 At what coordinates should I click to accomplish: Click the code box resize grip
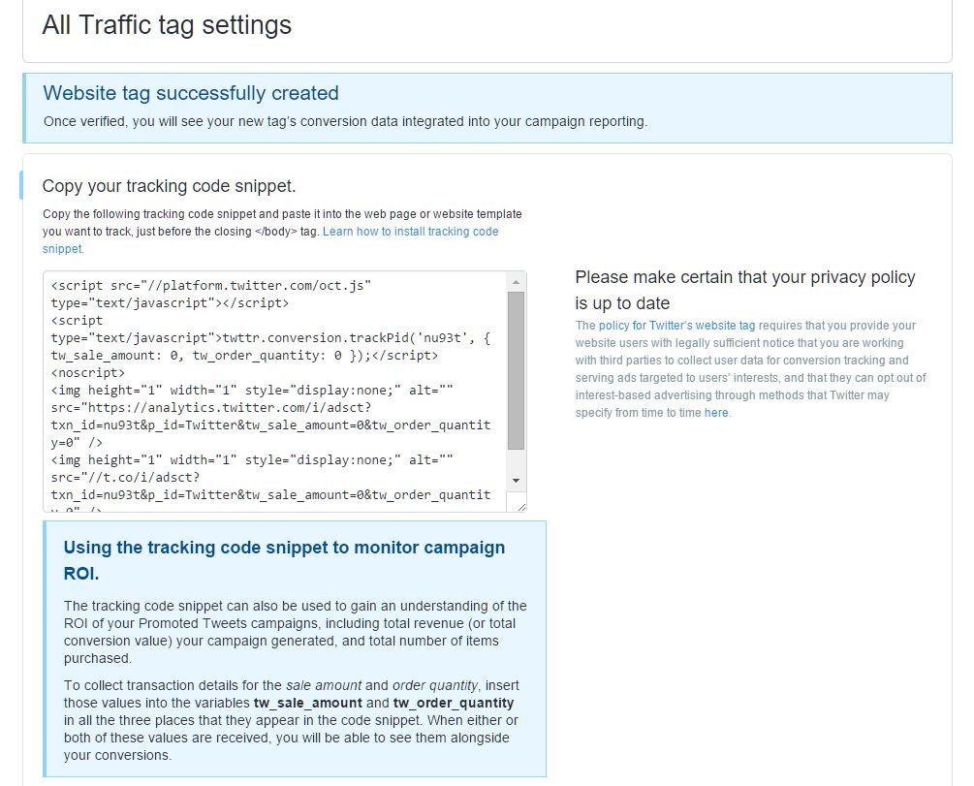click(x=520, y=507)
